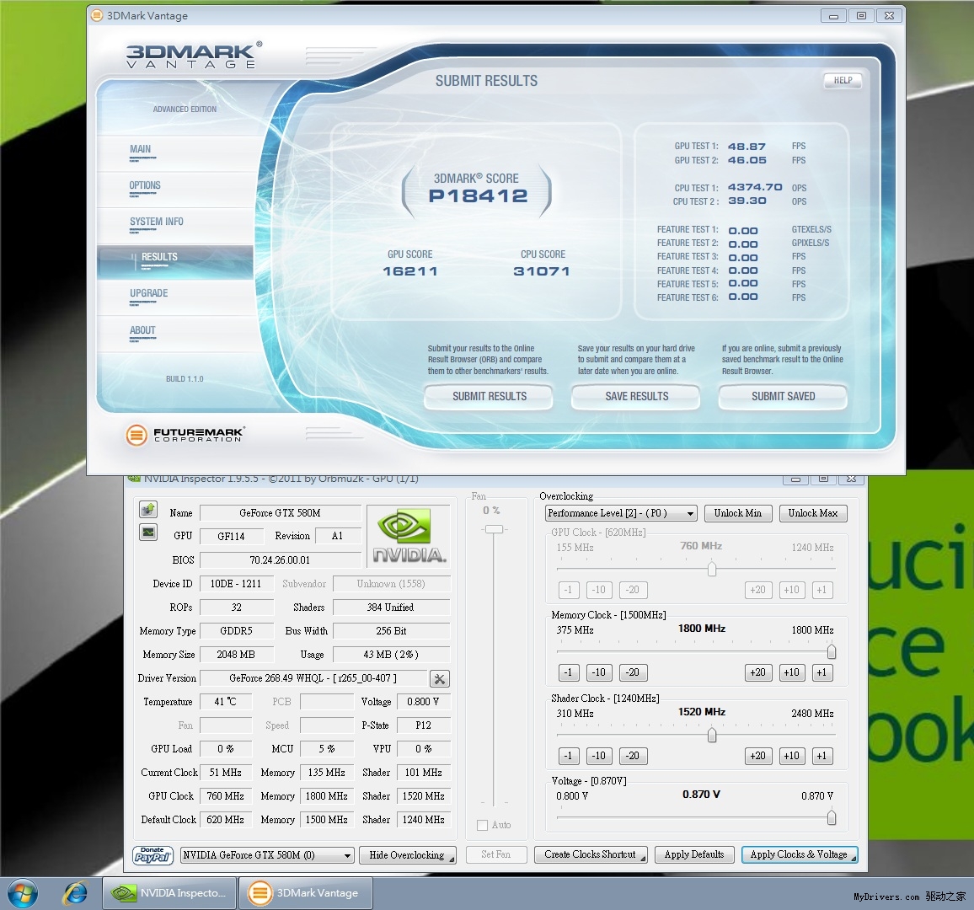
Task: Click Memory Clock +20 stepper button
Action: point(757,672)
